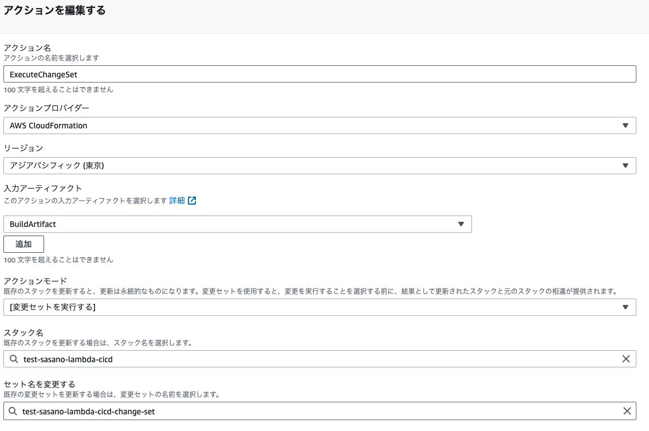The image size is (649, 431).
Task: Click the search icon in the change set field
Action: pos(13,411)
